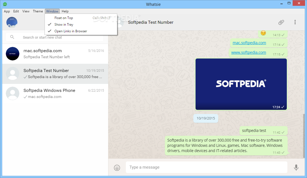Screen dimensions: 307x178
Task: Click the microphone voice message icon
Action: pyautogui.click(x=296, y=168)
